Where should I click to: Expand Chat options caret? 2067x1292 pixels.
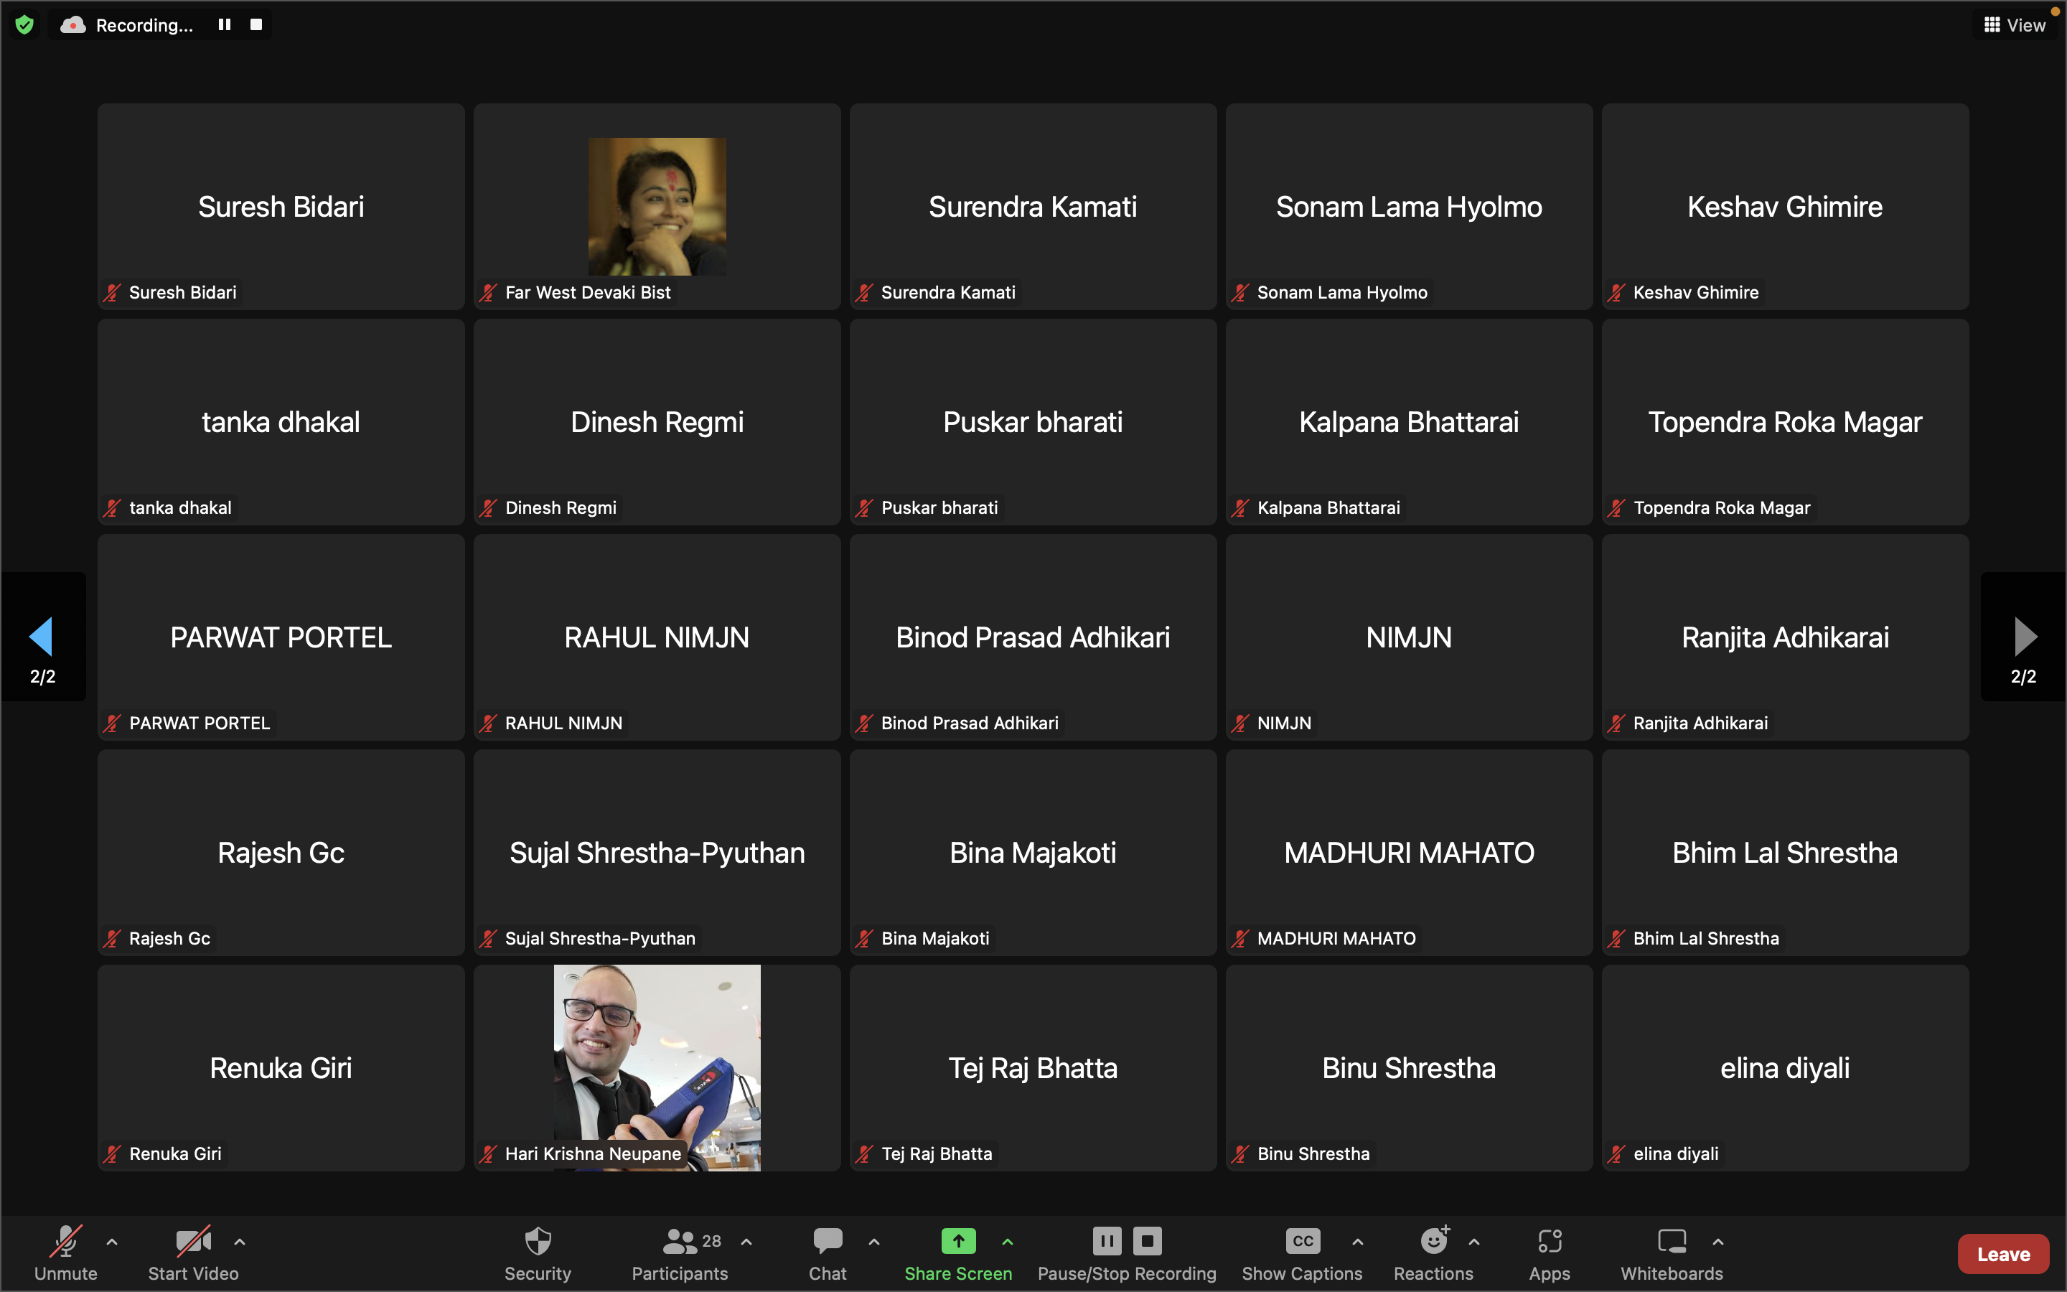(x=873, y=1242)
